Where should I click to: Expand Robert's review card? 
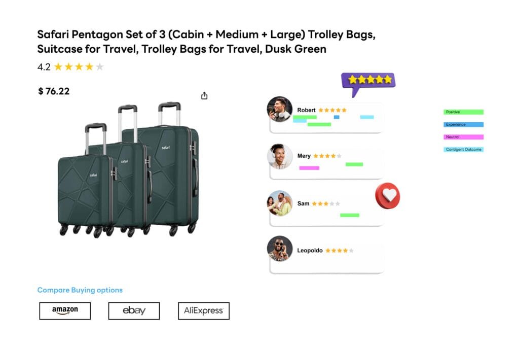pos(335,118)
